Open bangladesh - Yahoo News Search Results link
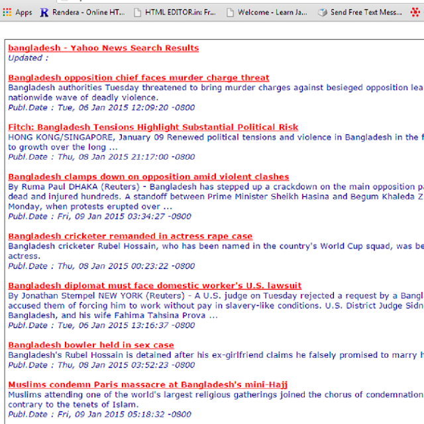The width and height of the screenshot is (424, 424). point(103,48)
